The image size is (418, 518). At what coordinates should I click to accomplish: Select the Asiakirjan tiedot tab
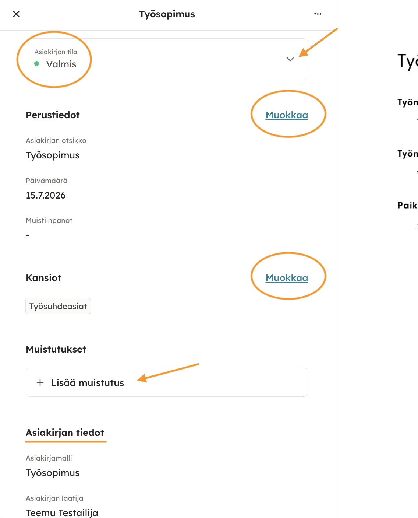65,433
